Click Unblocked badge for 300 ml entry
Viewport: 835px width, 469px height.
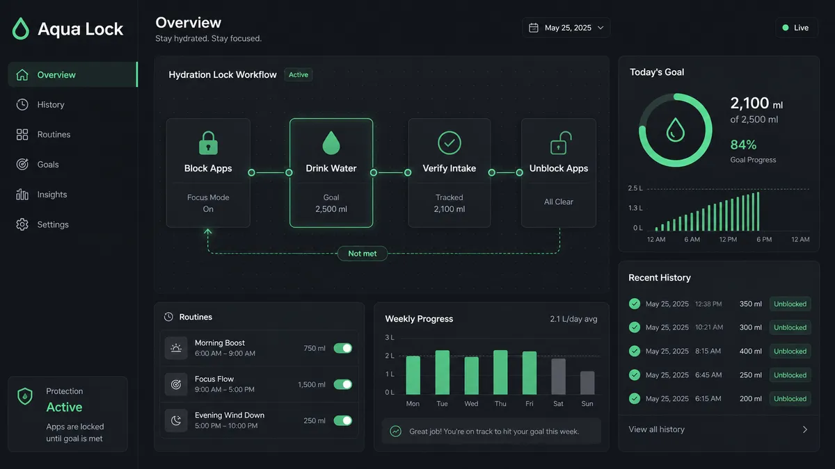[x=790, y=327]
